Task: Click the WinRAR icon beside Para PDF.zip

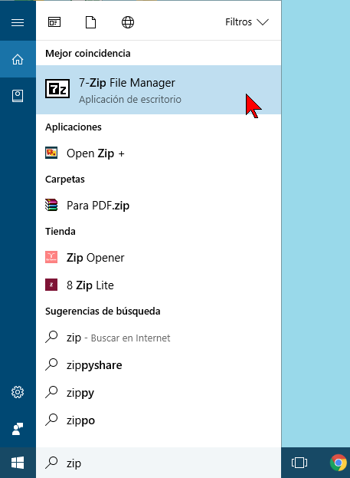Action: coord(51,205)
